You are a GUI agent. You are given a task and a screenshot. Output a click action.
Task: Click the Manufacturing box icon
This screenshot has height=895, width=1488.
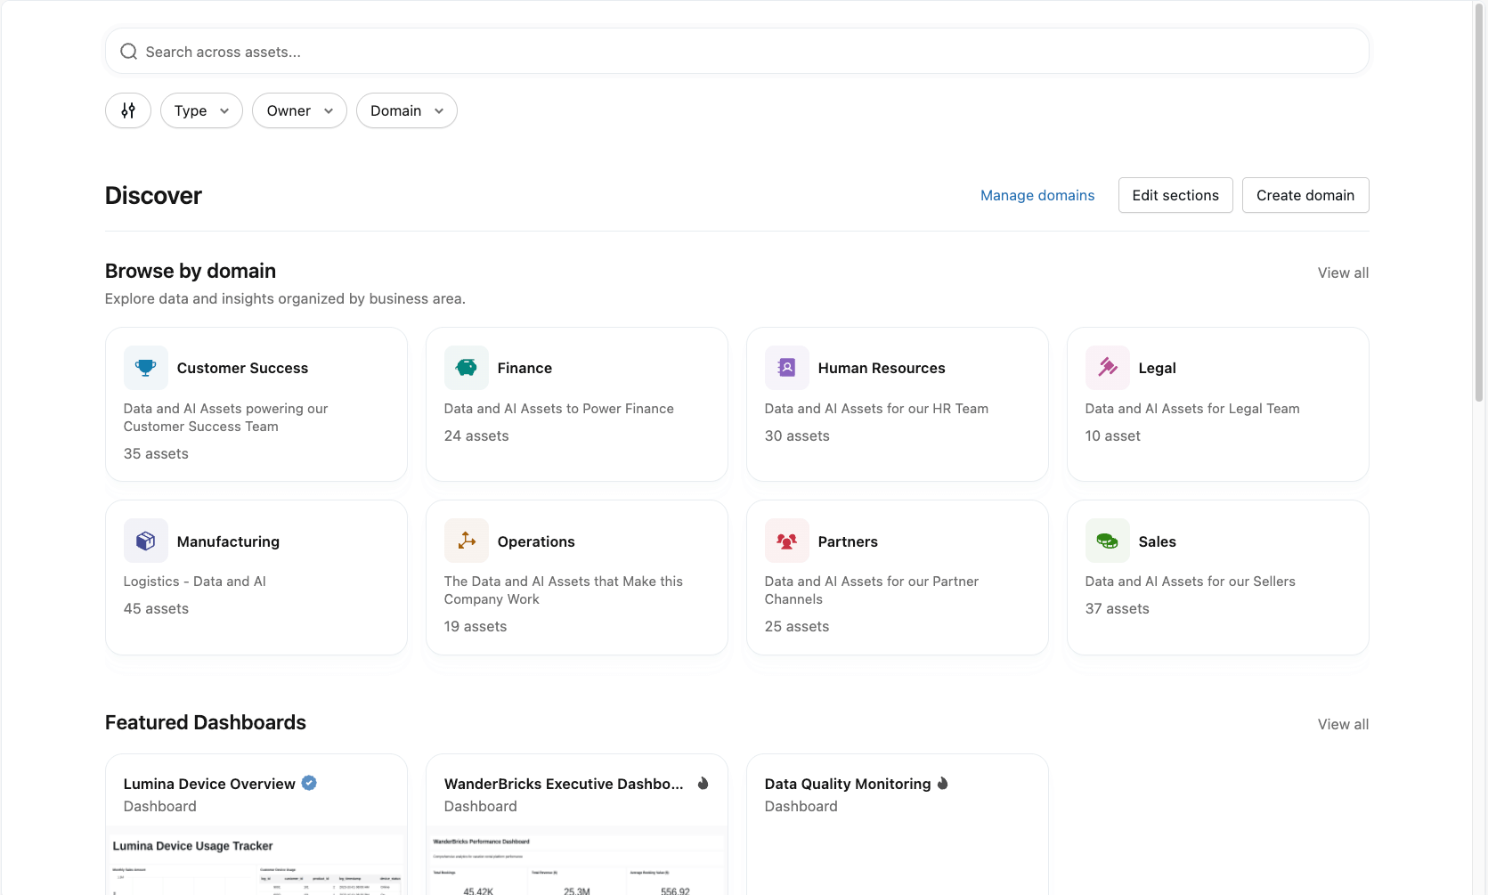coord(146,541)
